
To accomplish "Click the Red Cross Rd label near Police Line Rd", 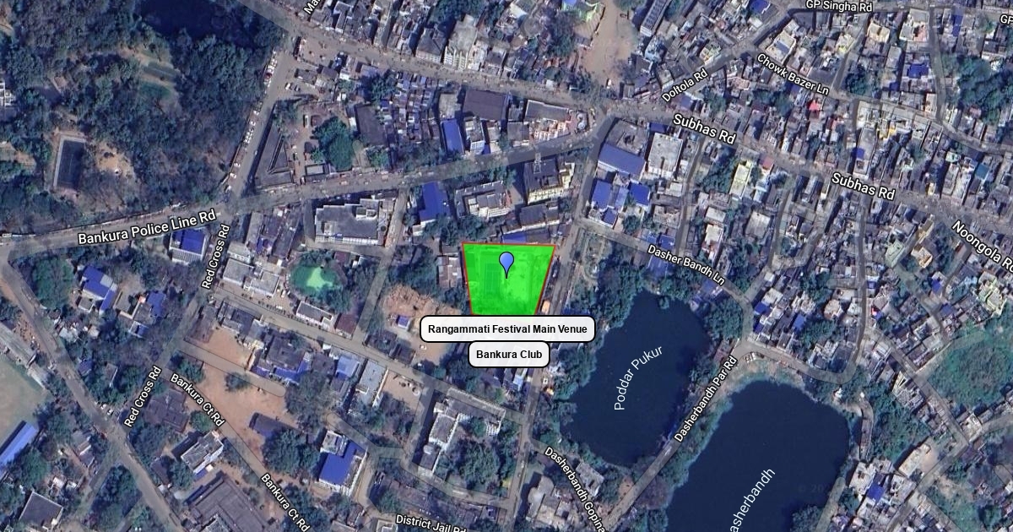I will (215, 257).
